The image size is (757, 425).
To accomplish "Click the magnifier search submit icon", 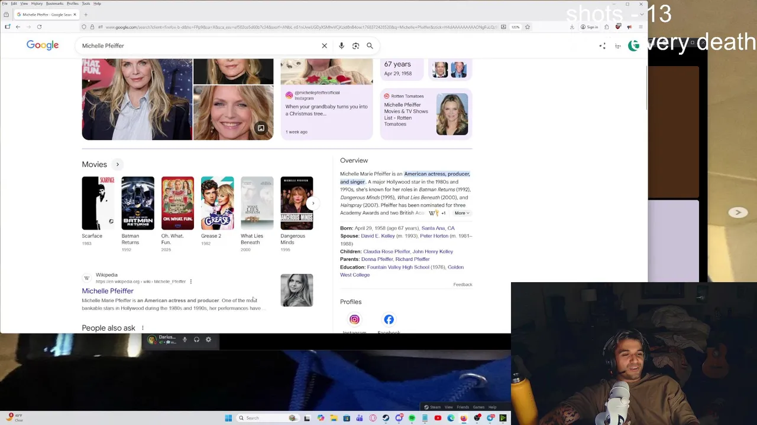I will (x=370, y=45).
